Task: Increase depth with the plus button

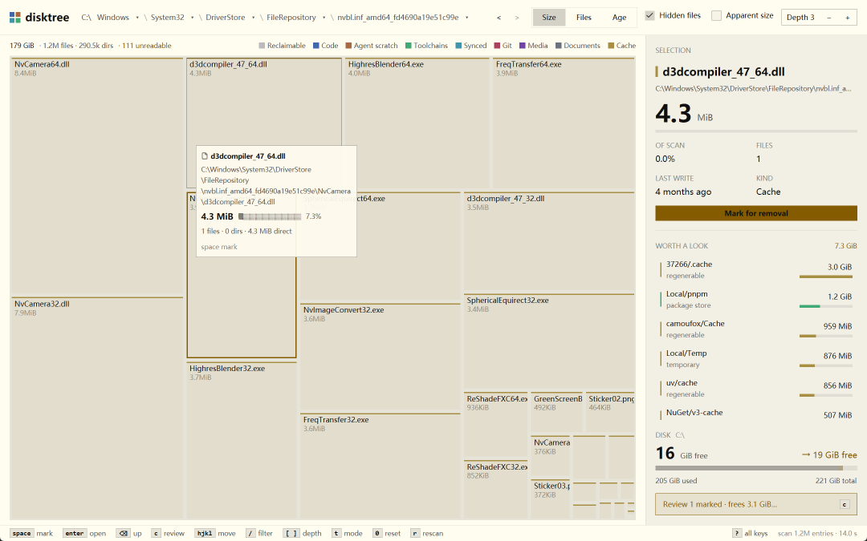Action: (x=847, y=18)
